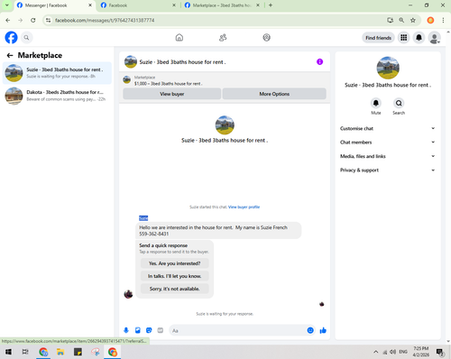Open the ENG language indicator
The width and height of the screenshot is (451, 359).
(403, 352)
